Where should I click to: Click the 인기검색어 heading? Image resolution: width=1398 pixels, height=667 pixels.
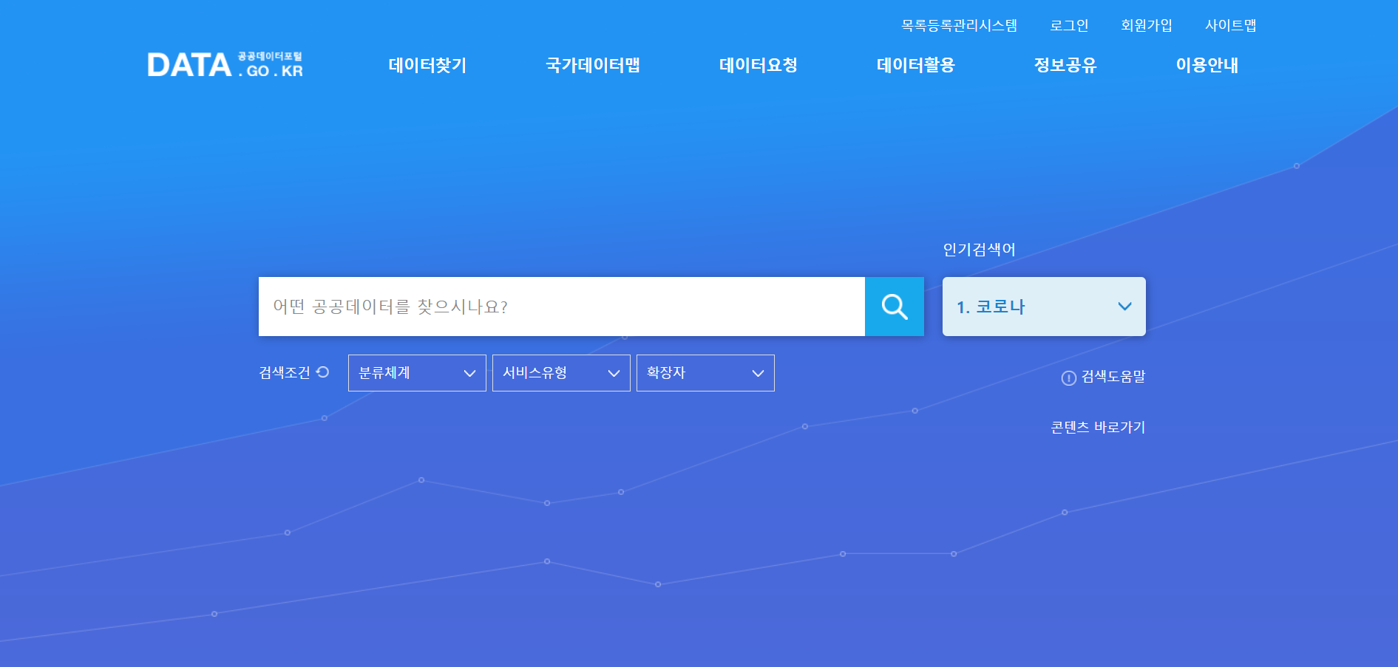979,250
